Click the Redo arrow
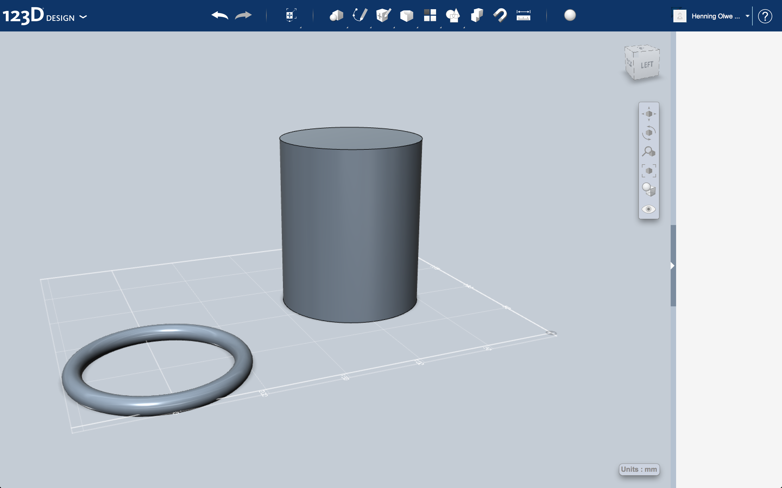 243,15
